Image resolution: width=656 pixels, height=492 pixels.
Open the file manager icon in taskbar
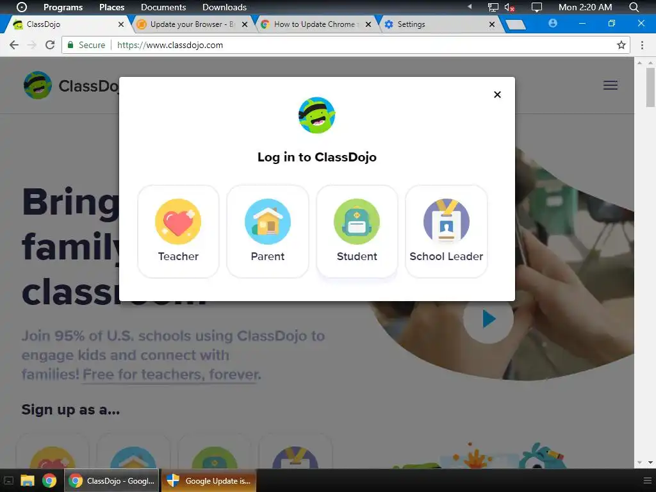27,480
